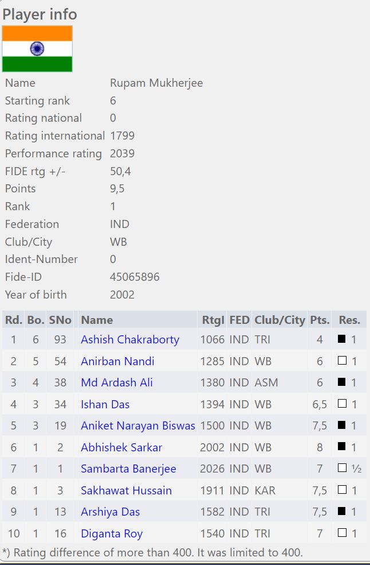The width and height of the screenshot is (370, 565).
Task: Click the India flag image
Action: pyautogui.click(x=37, y=49)
